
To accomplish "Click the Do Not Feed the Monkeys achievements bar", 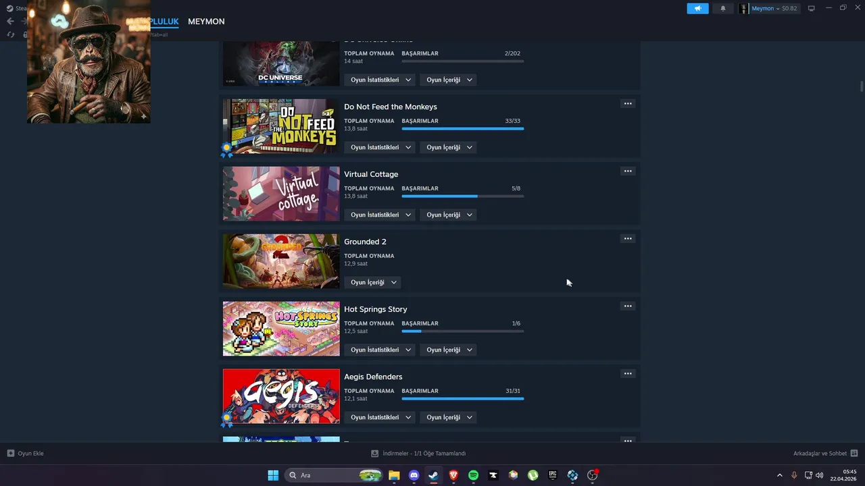I will [463, 128].
